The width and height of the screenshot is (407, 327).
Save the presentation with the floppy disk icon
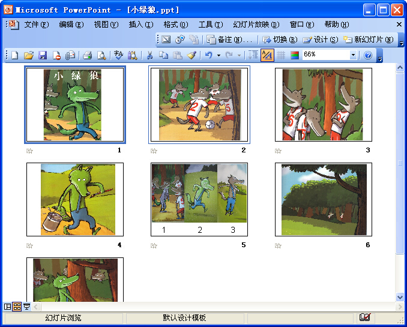click(x=43, y=55)
